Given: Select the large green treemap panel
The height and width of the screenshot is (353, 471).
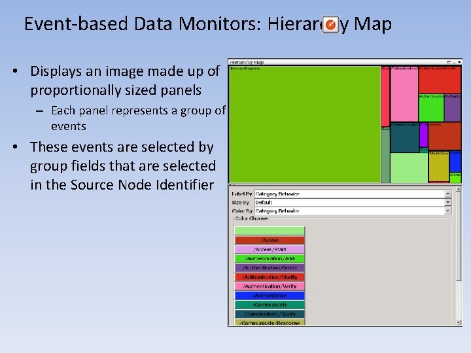Looking at the screenshot, I should 305,124.
